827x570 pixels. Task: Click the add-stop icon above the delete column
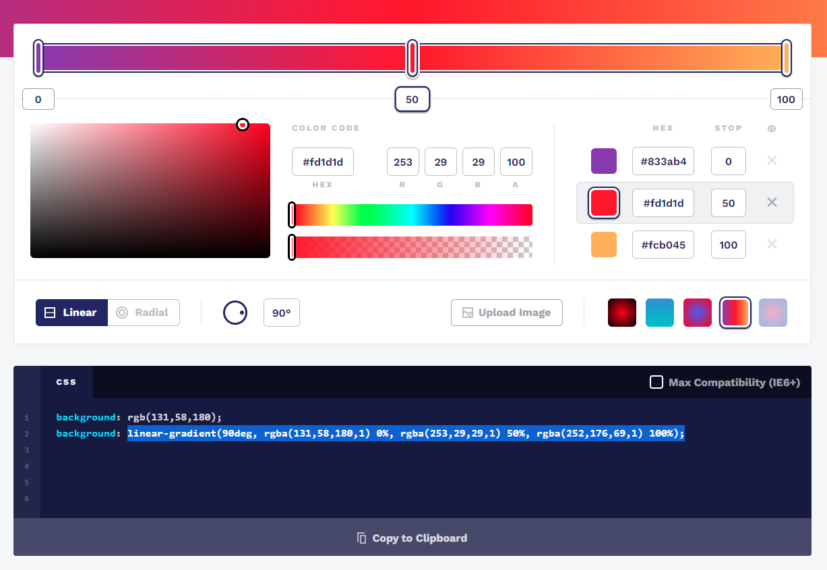[x=771, y=128]
